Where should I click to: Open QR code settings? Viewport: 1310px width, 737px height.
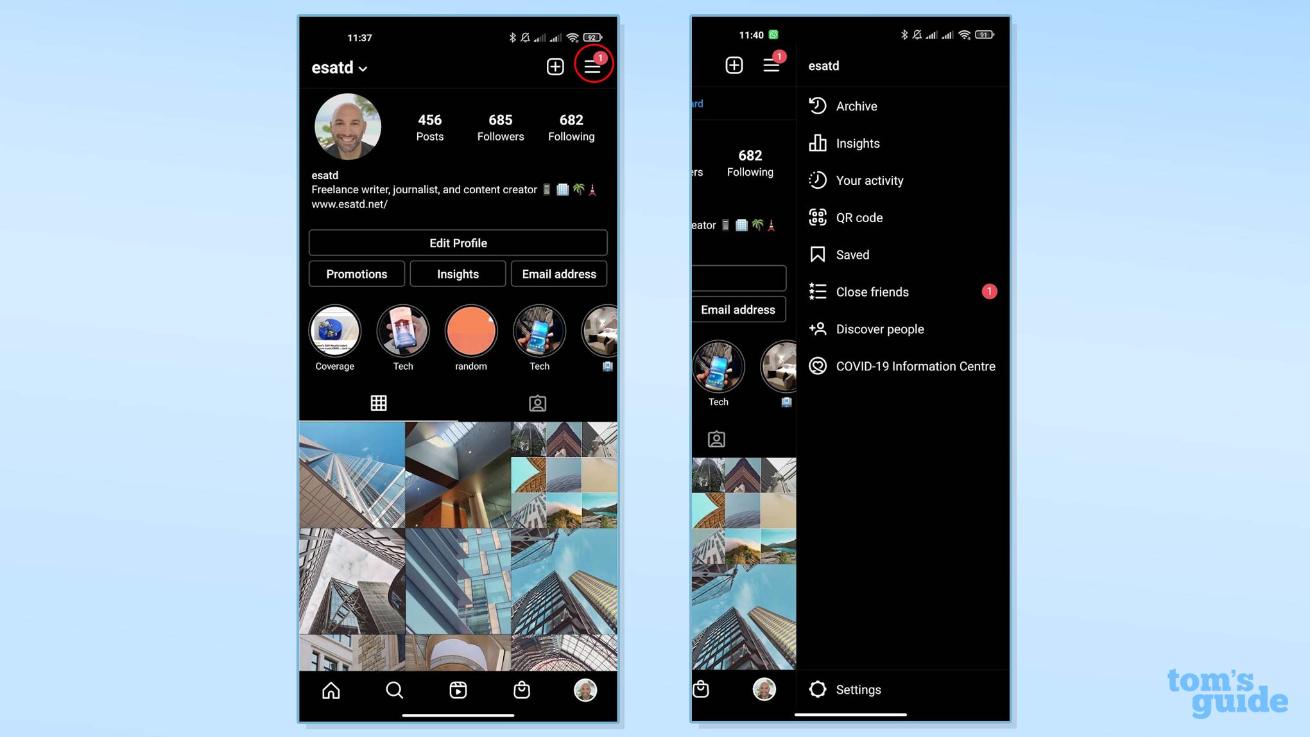[x=859, y=217]
